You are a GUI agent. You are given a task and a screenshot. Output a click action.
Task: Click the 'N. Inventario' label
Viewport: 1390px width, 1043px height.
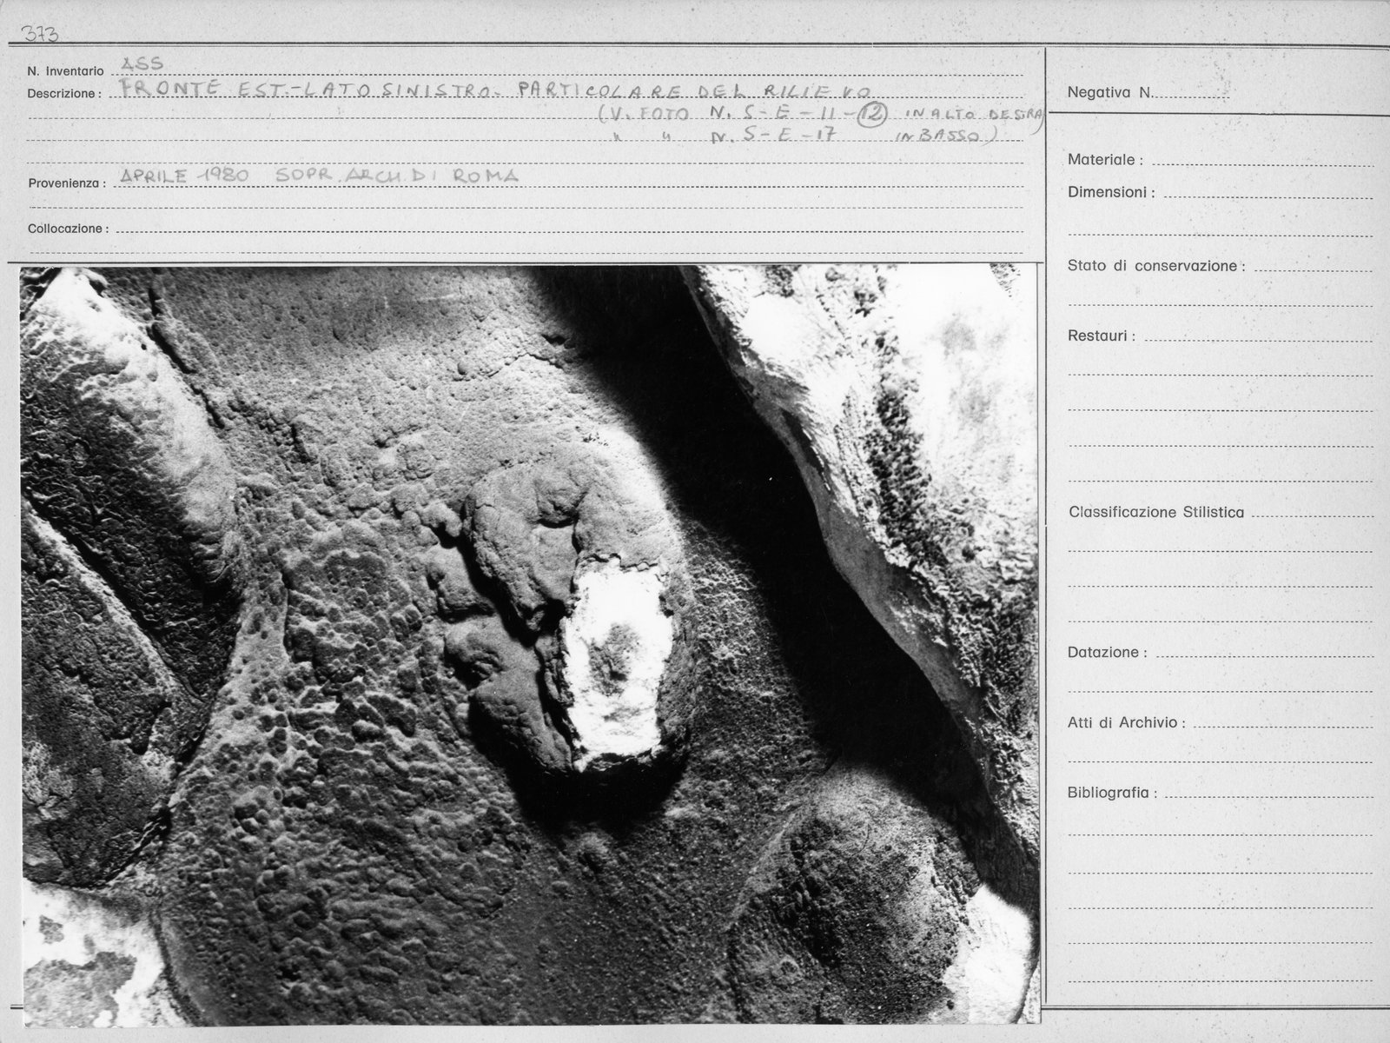coord(65,71)
